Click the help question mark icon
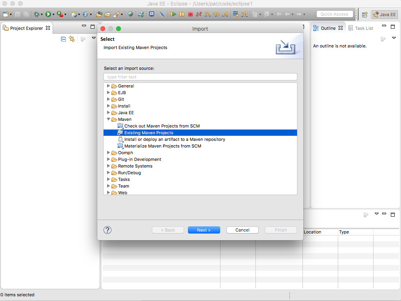This screenshot has height=301, width=401. (x=108, y=230)
